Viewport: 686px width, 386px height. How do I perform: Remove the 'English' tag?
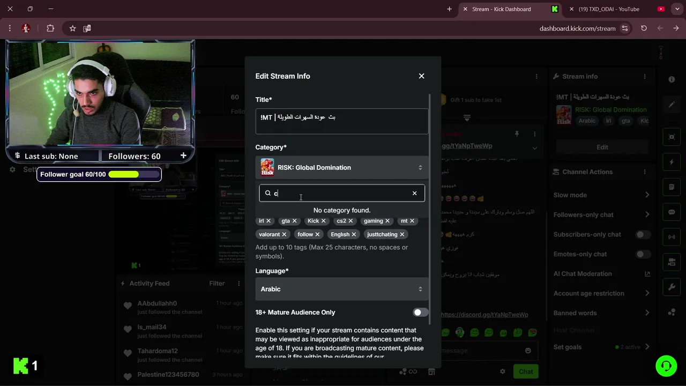(354, 234)
